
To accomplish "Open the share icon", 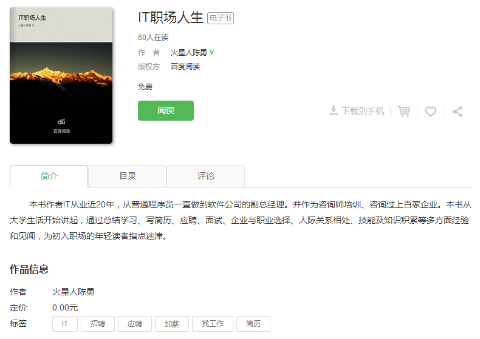I will 458,112.
